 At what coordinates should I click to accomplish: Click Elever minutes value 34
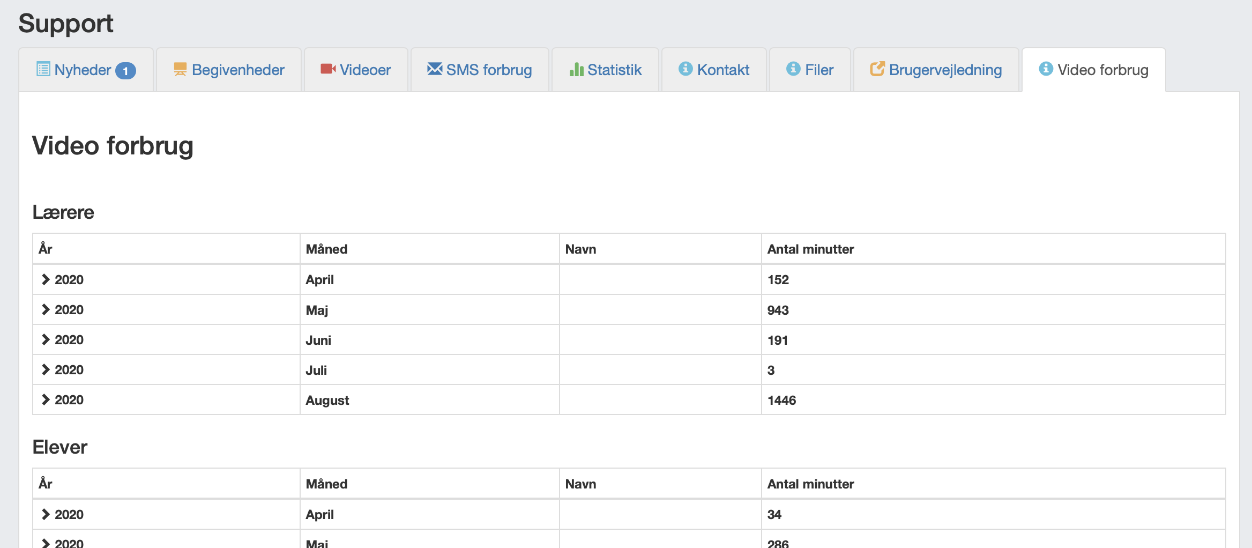click(x=774, y=514)
